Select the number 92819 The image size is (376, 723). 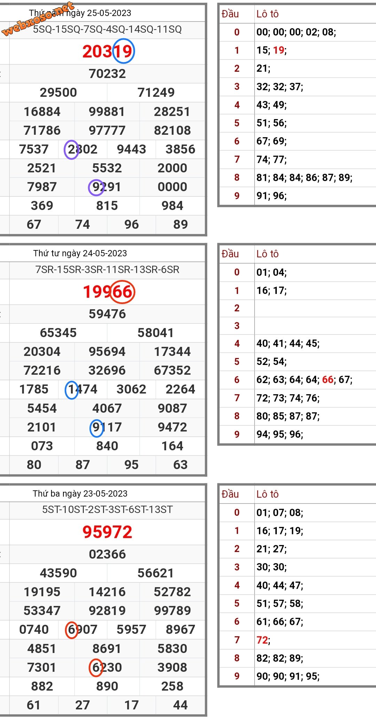pyautogui.click(x=107, y=611)
